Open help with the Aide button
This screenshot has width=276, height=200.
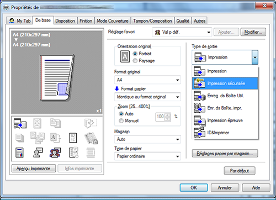pos(256,188)
